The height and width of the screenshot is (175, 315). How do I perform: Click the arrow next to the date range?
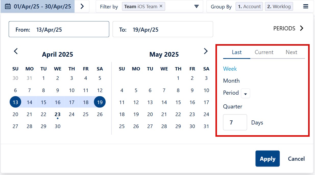coord(81,6)
